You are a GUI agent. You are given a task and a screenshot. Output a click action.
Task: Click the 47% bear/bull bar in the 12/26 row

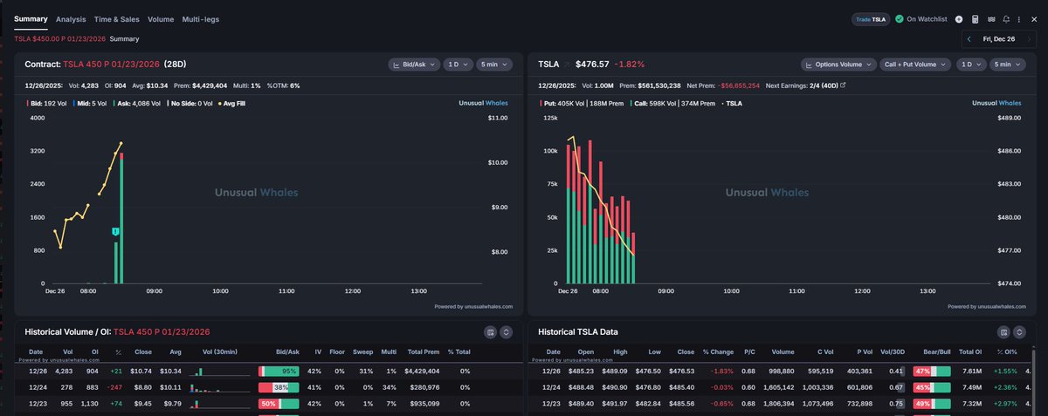tap(932, 371)
